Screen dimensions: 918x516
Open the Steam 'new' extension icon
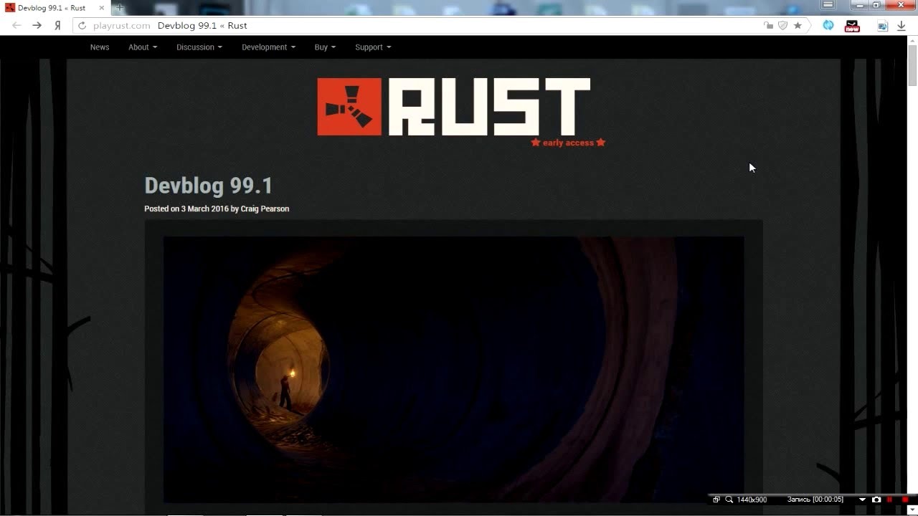click(x=852, y=26)
